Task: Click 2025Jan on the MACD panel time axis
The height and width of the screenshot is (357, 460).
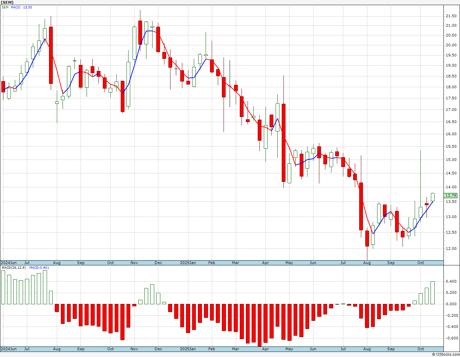Action: tap(188, 349)
